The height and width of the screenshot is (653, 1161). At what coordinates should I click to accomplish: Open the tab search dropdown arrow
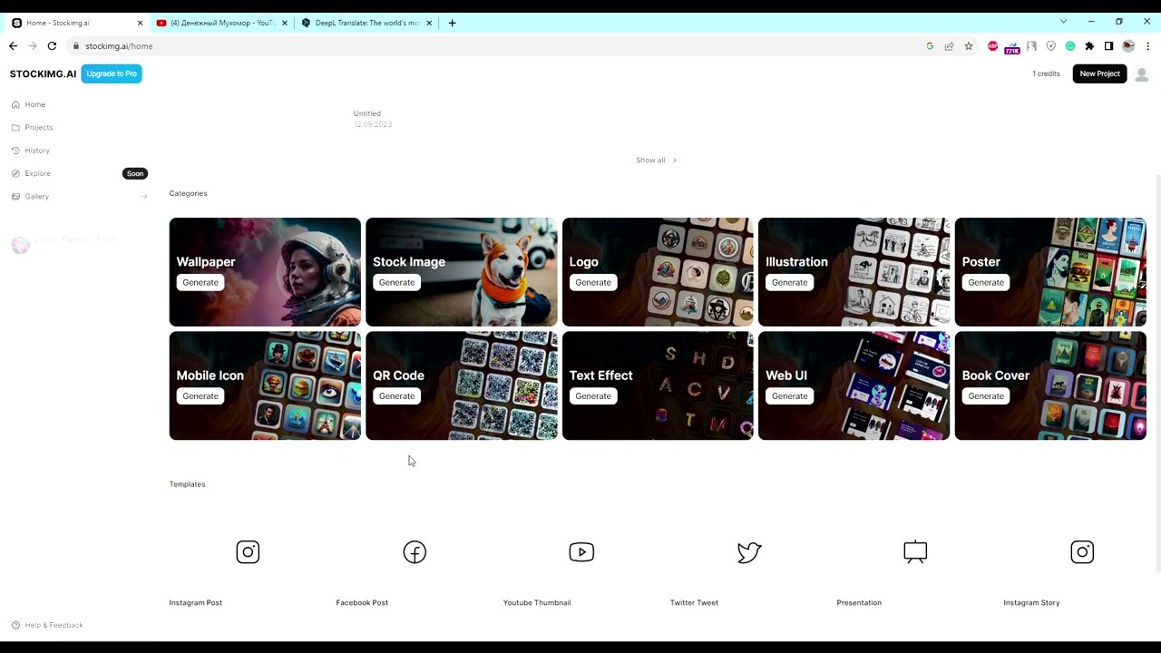point(1063,22)
